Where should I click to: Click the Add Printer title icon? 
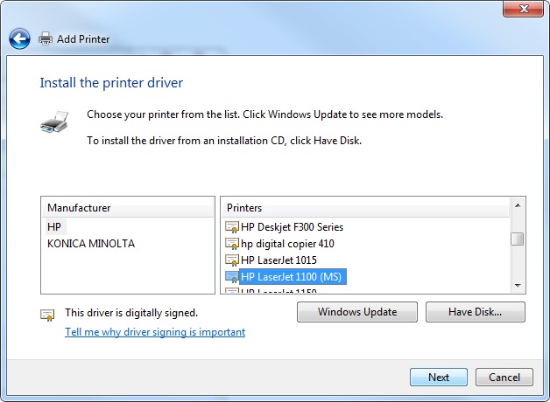(46, 38)
